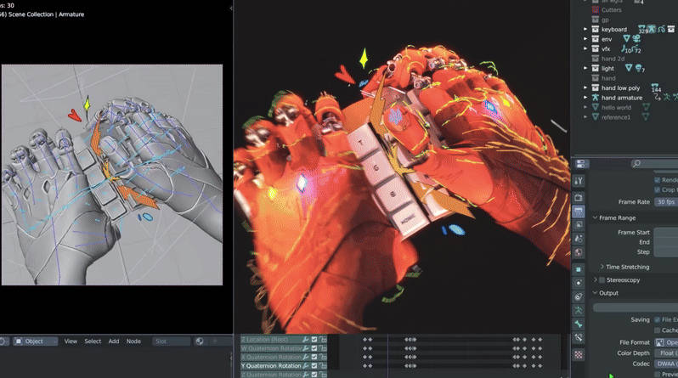
Task: Open the Armature data properties tab
Action: click(578, 310)
